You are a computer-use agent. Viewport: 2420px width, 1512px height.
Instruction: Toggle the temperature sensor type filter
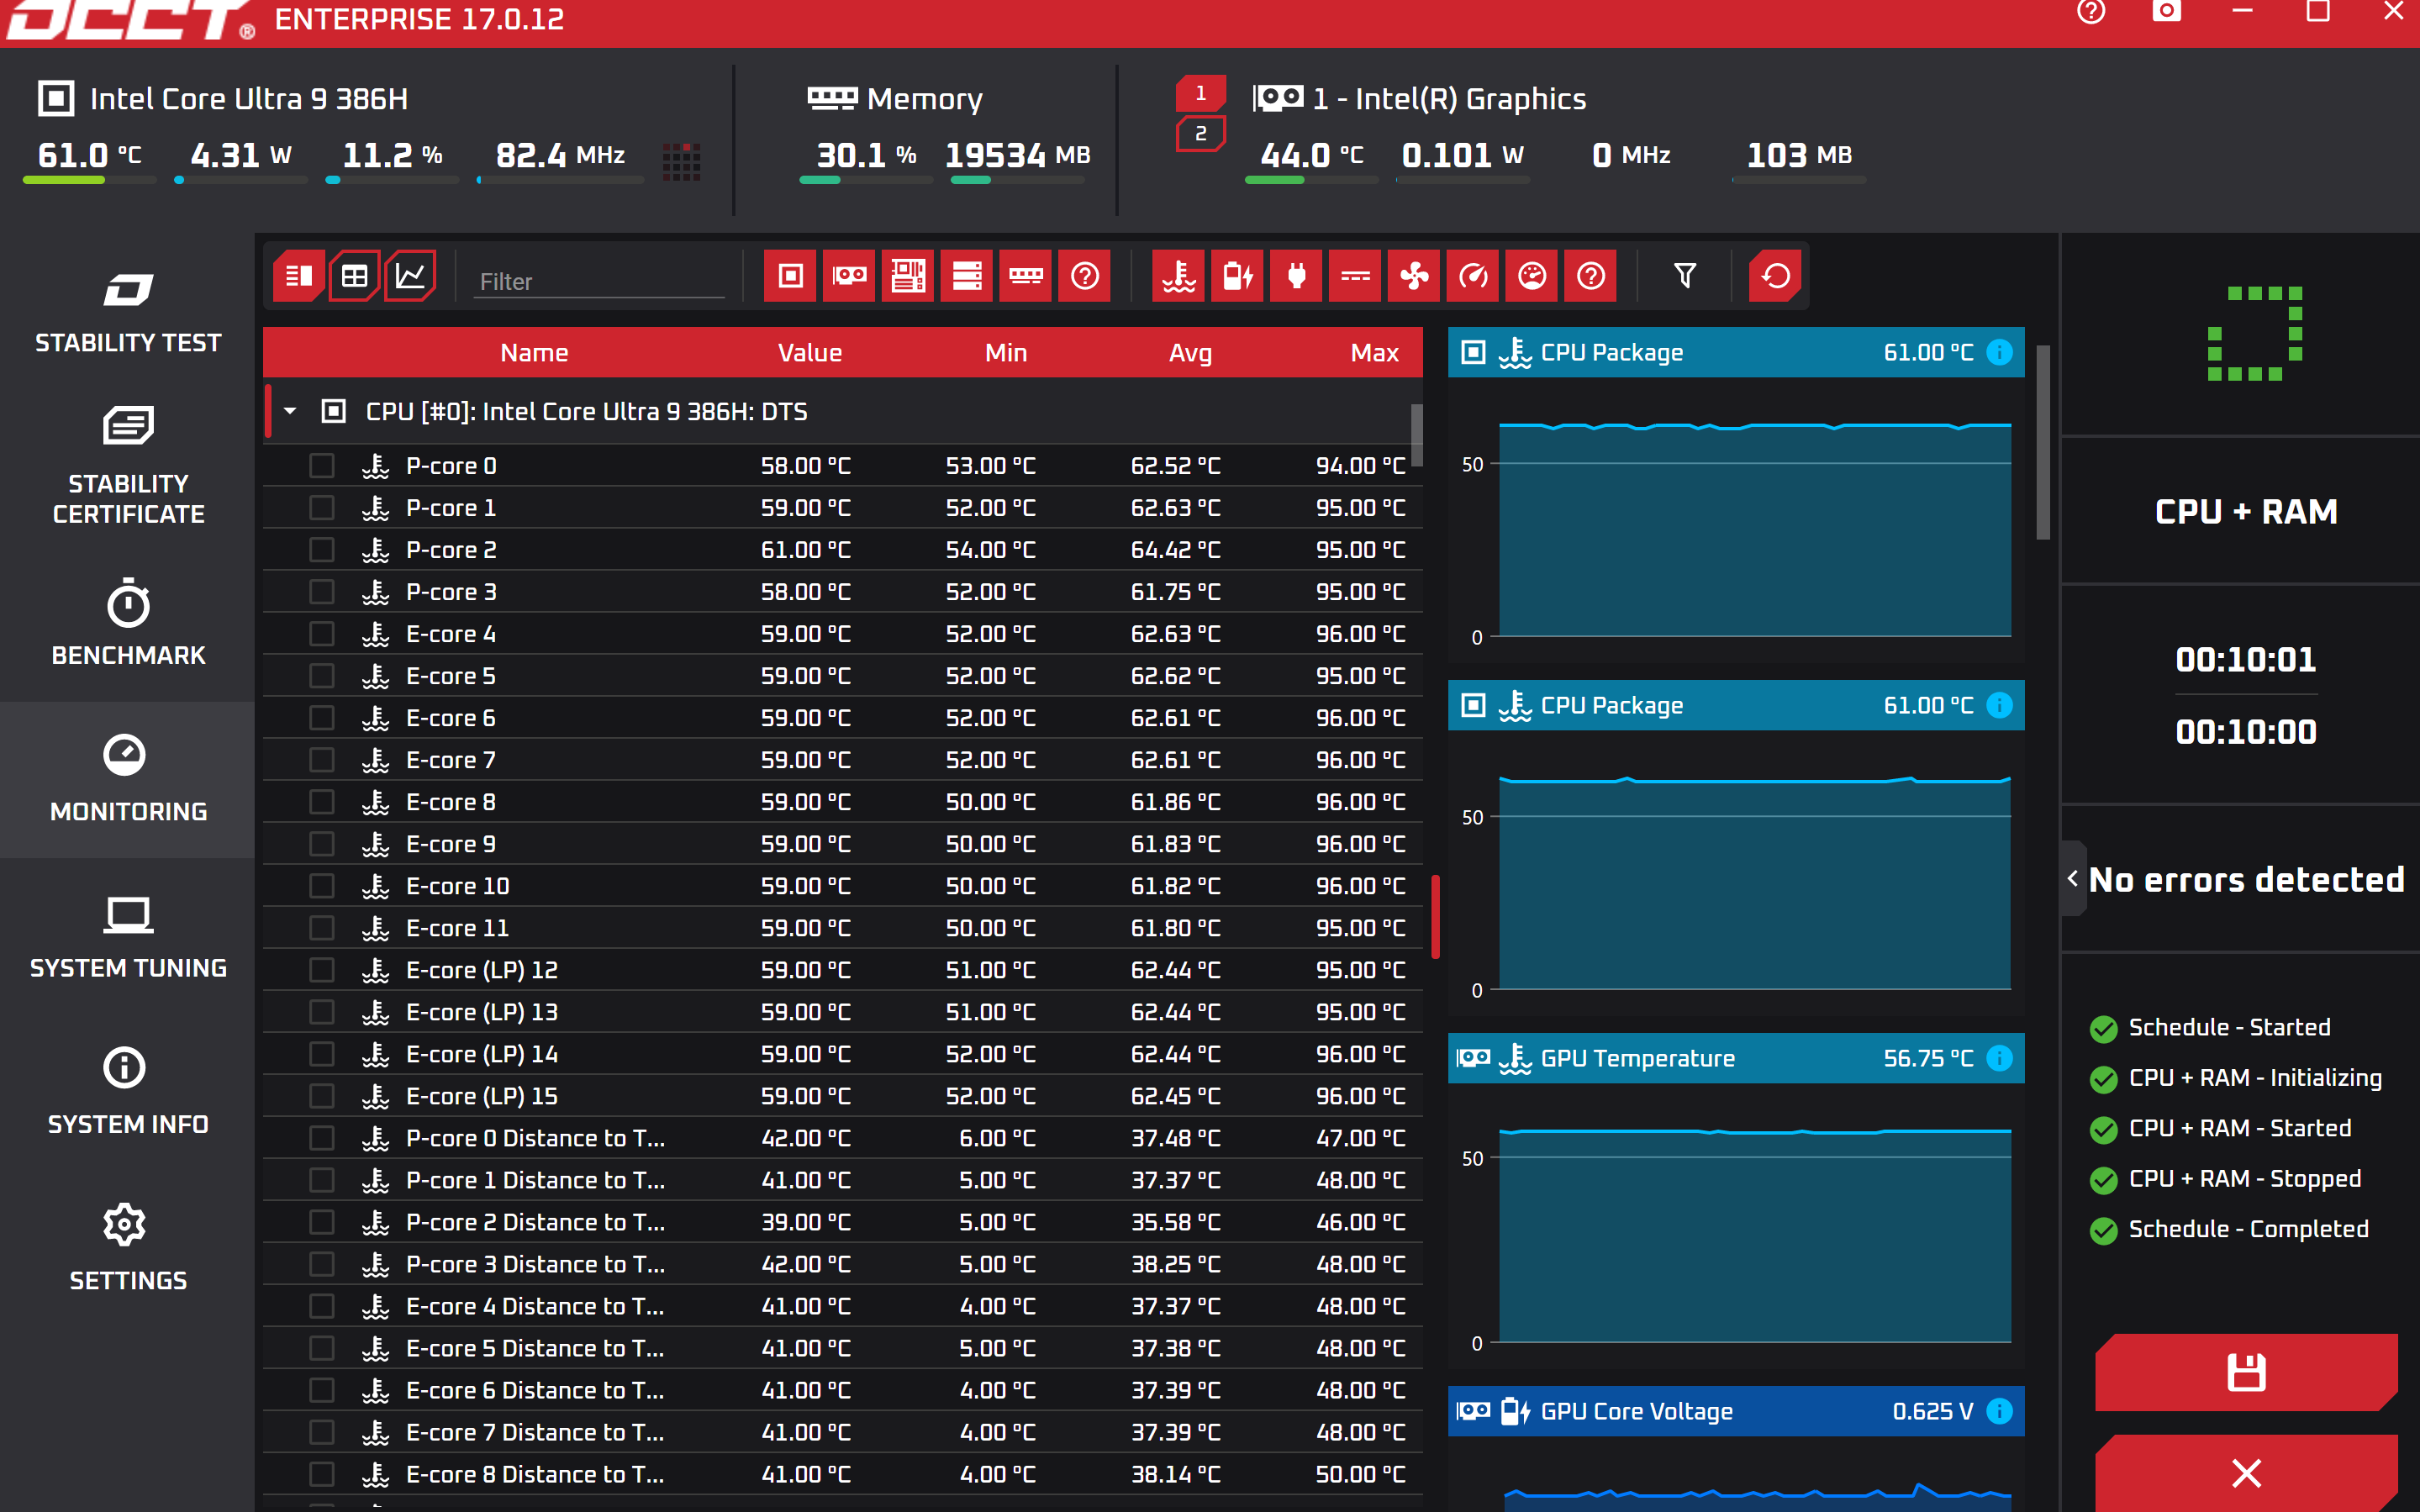[1178, 276]
